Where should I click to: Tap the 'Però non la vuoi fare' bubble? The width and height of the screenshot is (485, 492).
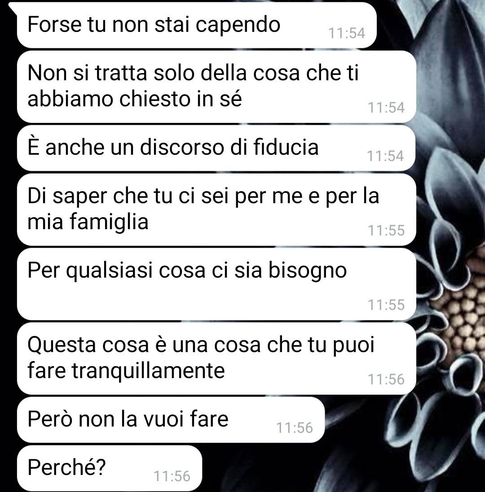pos(171,420)
